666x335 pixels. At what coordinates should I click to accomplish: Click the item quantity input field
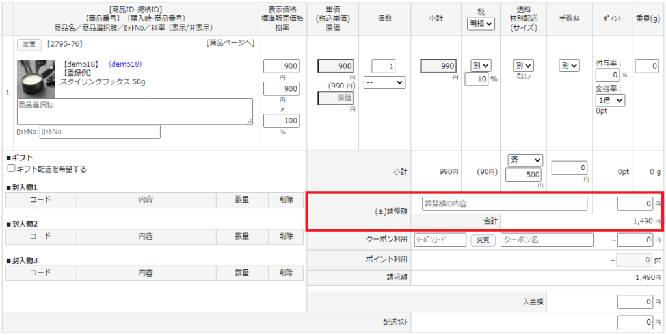click(384, 66)
